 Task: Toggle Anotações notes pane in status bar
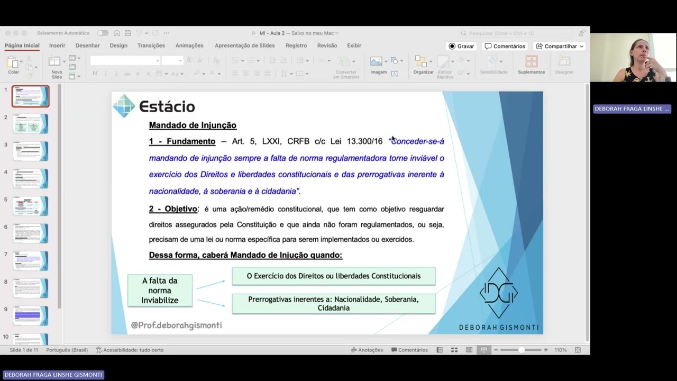[367, 350]
